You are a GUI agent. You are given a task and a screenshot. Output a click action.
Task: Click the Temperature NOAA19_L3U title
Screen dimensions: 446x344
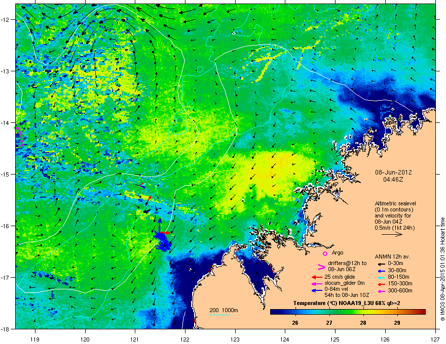tap(347, 303)
